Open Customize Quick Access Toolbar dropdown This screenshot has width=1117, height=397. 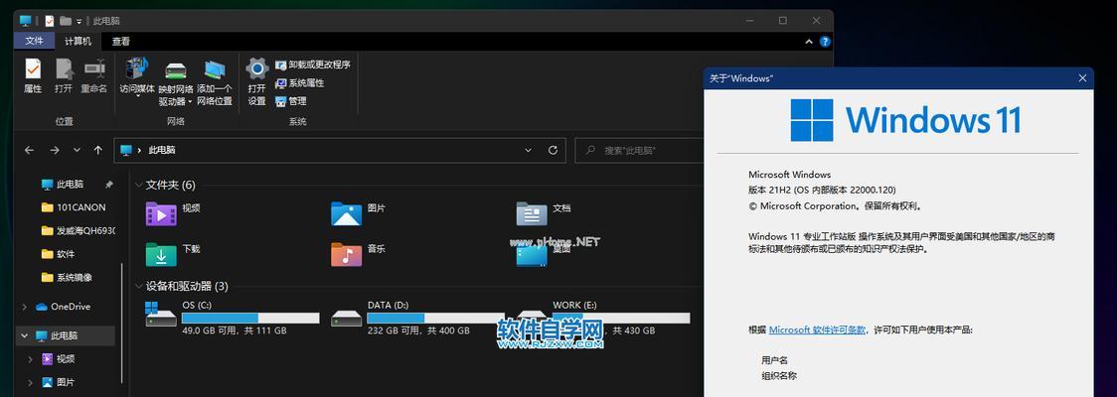click(80, 22)
